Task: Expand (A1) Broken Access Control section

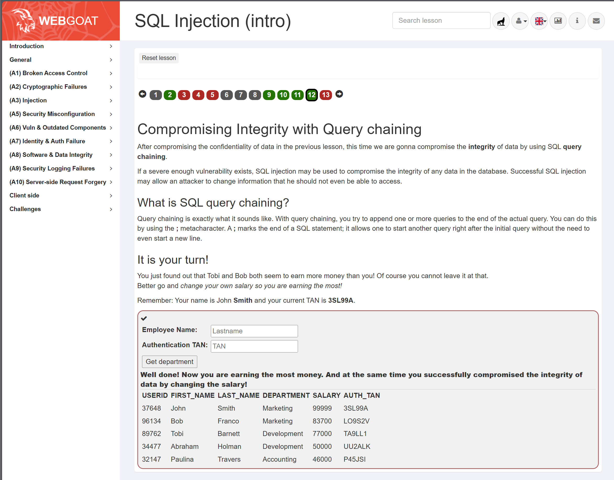Action: (x=60, y=73)
